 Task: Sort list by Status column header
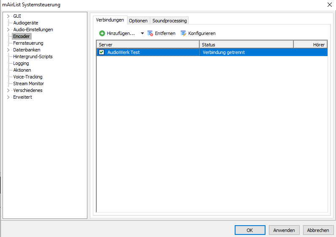point(246,44)
